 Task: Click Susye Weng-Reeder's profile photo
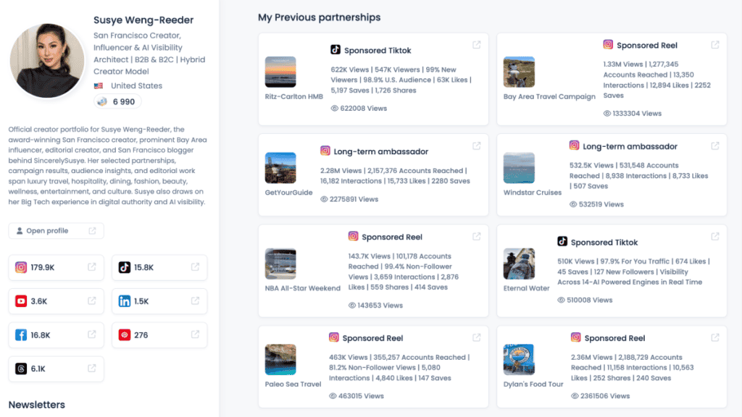[47, 61]
